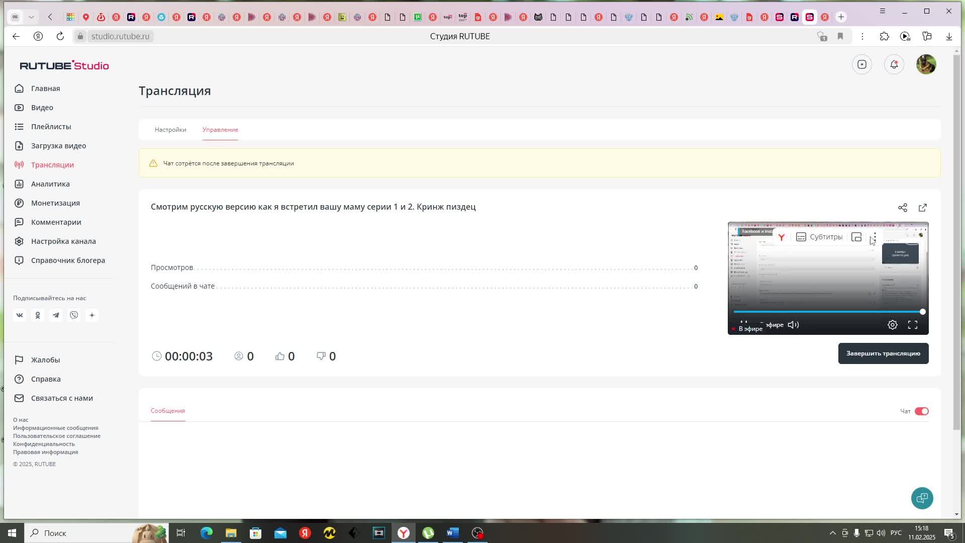Image resolution: width=965 pixels, height=543 pixels.
Task: Open player overlay three-dot menu
Action: tap(875, 237)
